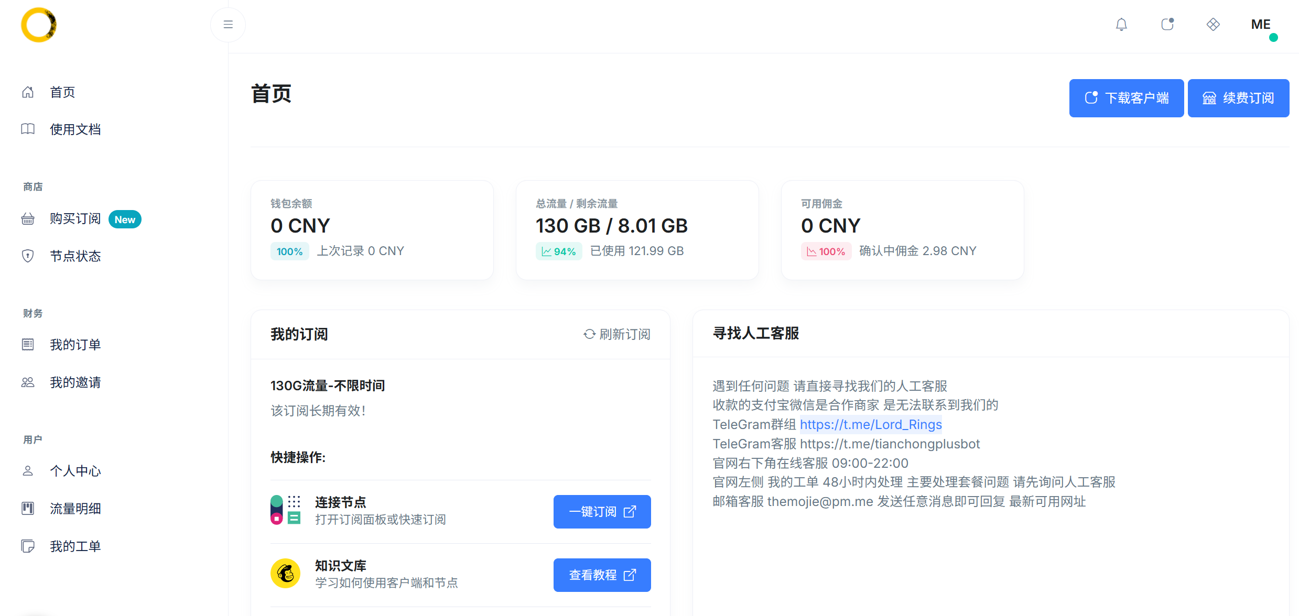Go to 首页 in sidebar
The width and height of the screenshot is (1299, 616).
62,92
